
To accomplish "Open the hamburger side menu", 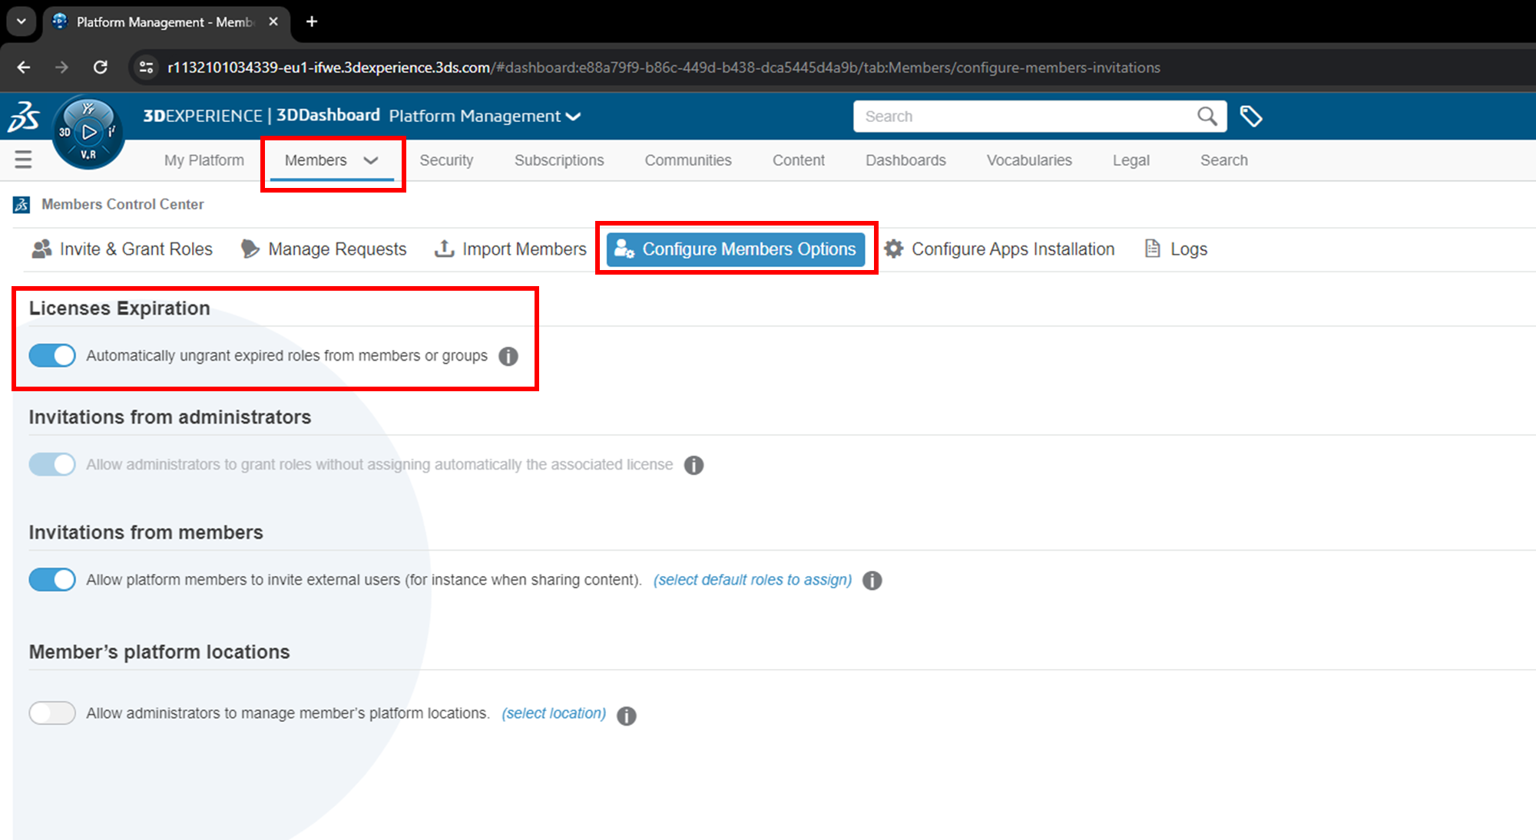I will [x=23, y=160].
